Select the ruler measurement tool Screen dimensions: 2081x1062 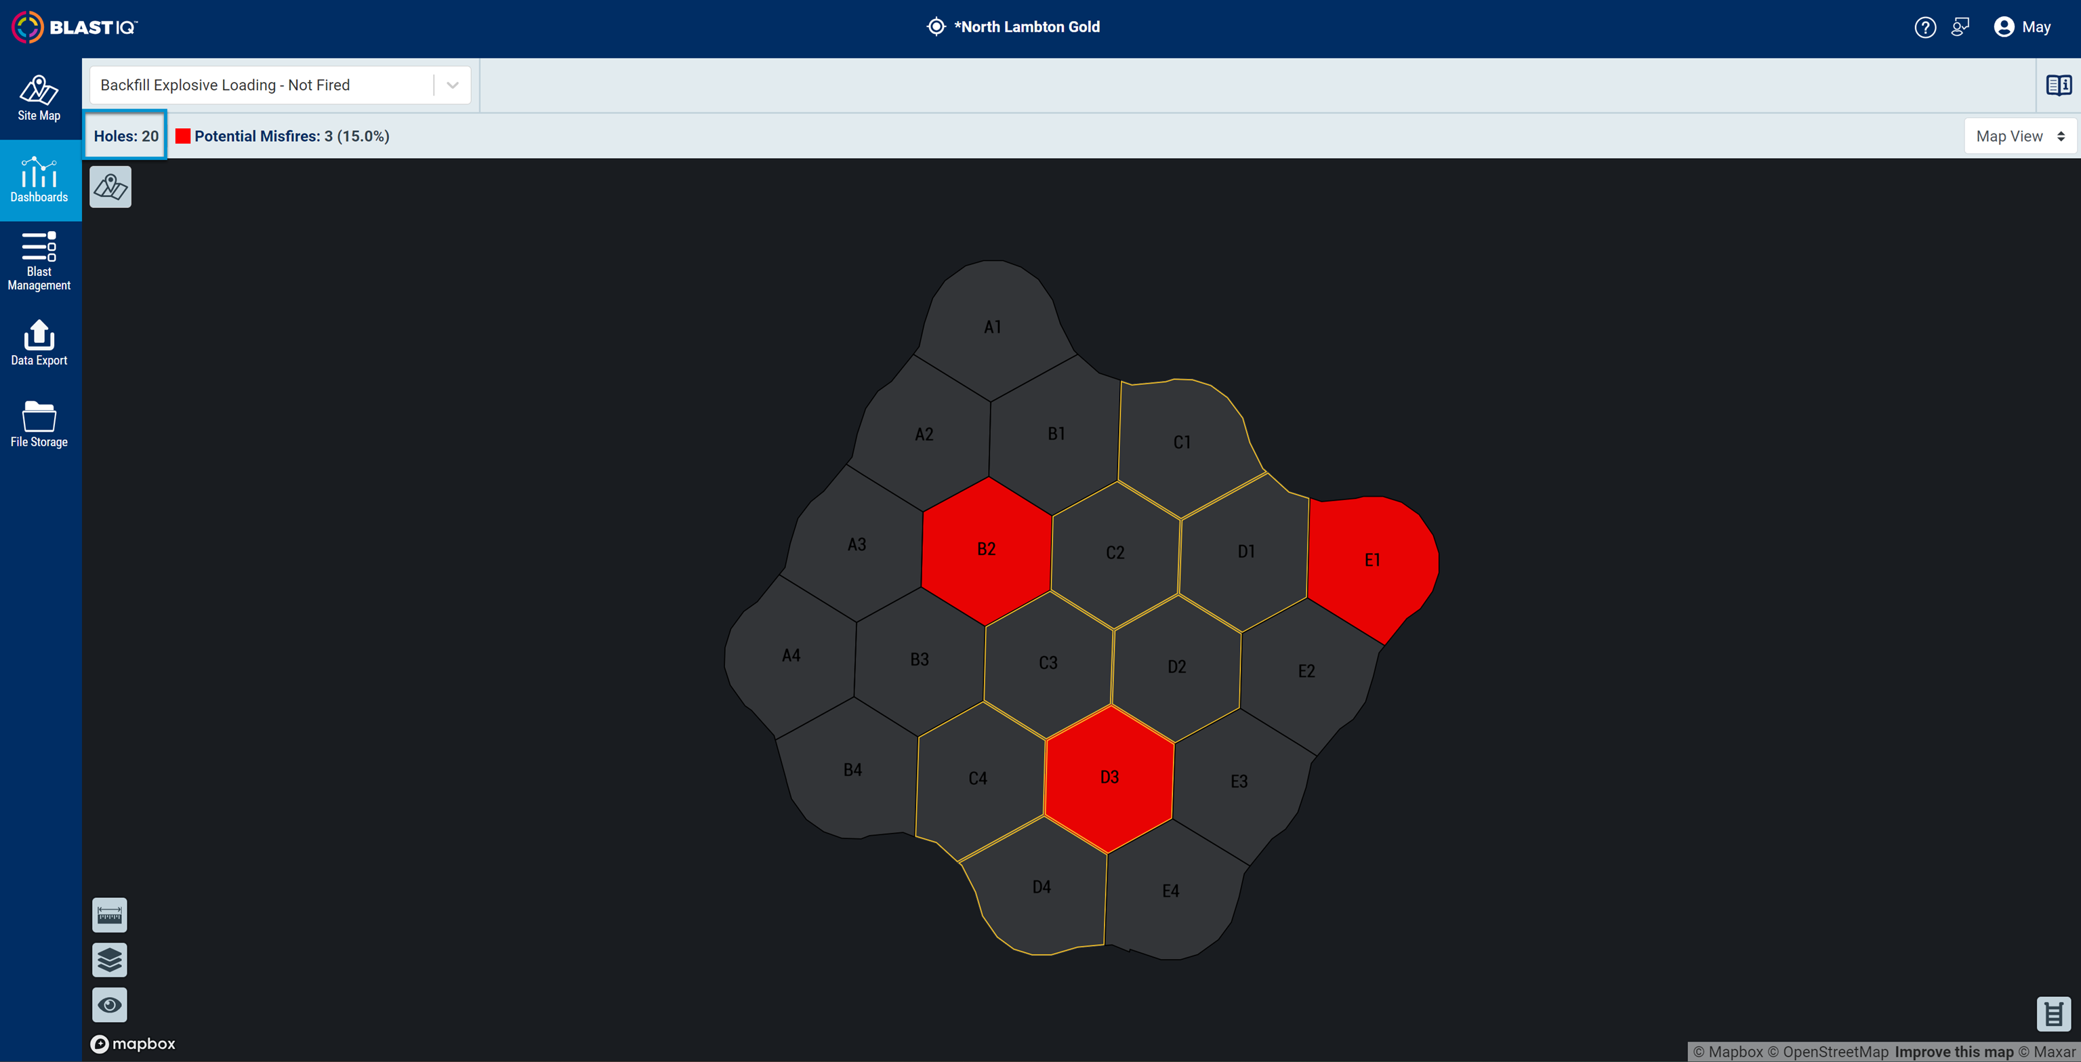coord(110,915)
